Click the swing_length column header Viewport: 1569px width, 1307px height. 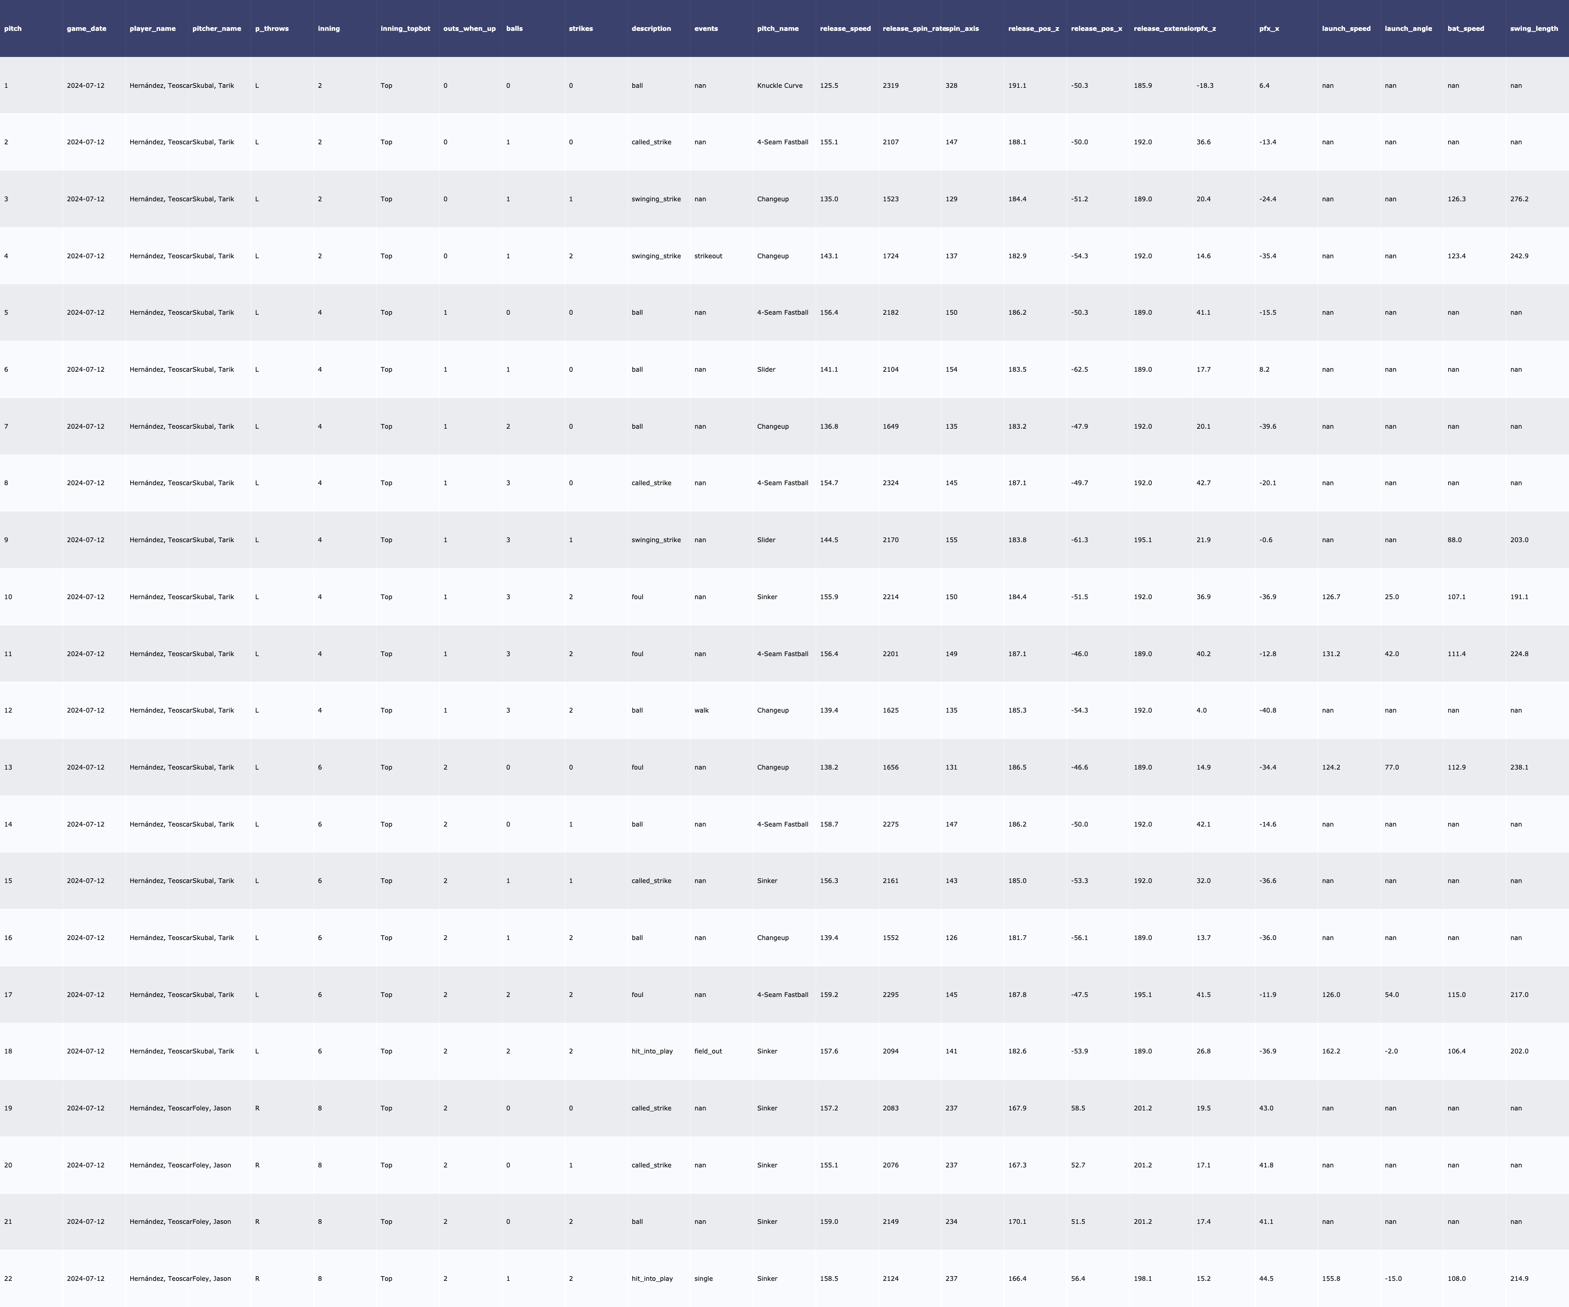pos(1533,28)
